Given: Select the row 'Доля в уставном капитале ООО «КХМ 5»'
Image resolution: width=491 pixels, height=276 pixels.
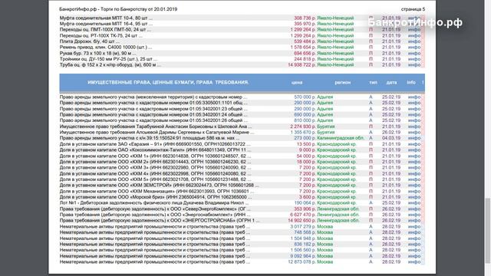Looking at the screenshot, I should tap(242, 179).
